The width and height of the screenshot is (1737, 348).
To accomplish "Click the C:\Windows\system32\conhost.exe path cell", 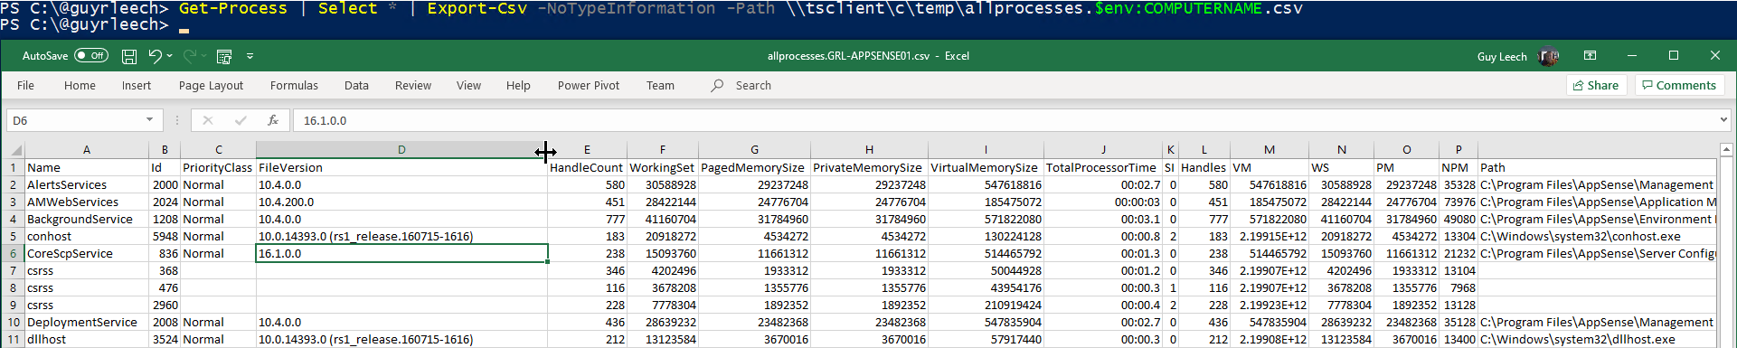I will (x=1597, y=237).
